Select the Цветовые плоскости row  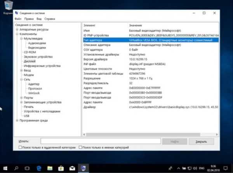coord(151,69)
